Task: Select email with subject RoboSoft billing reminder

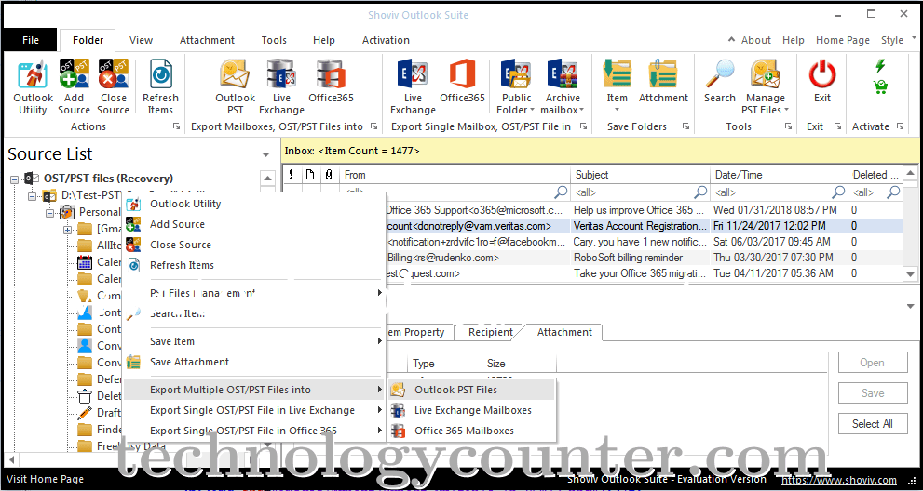Action: click(x=592, y=258)
